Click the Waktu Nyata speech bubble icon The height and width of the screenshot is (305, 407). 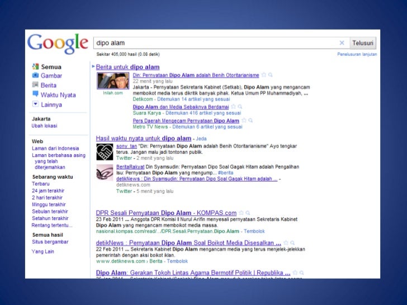click(35, 94)
